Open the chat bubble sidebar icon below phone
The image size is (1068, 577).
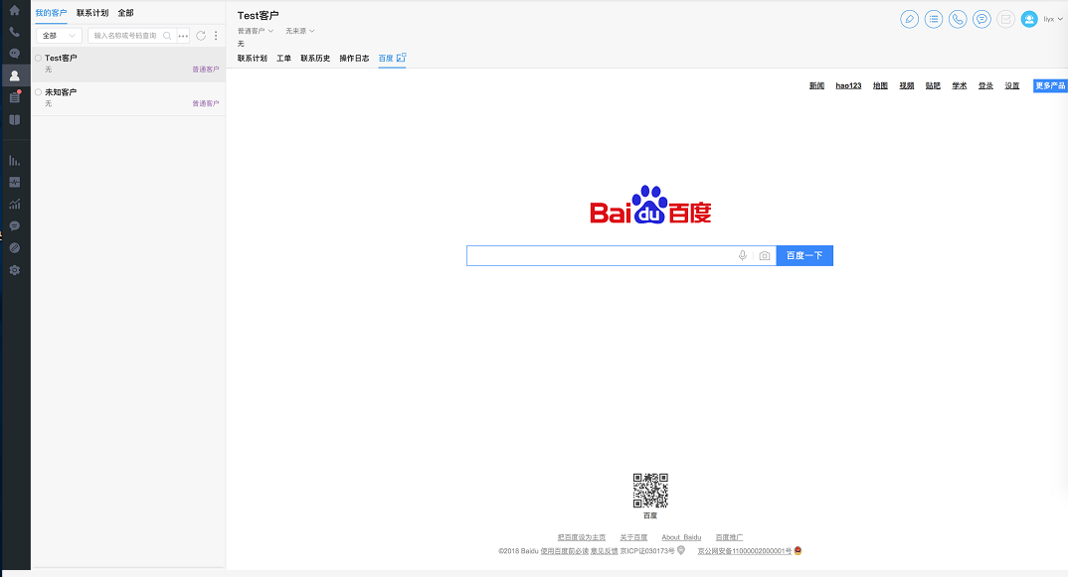coord(14,54)
